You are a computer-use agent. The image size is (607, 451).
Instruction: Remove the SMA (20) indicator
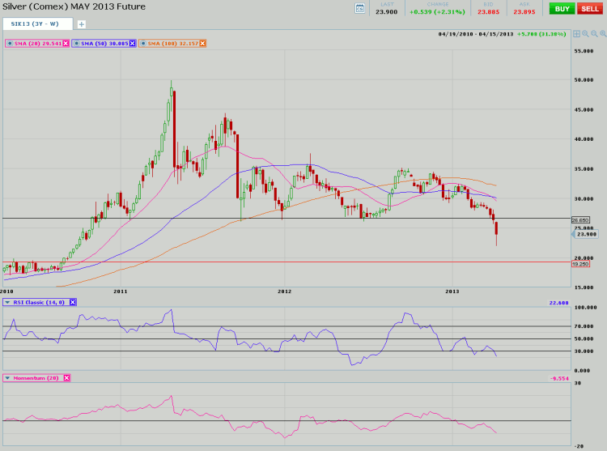pyautogui.click(x=66, y=43)
